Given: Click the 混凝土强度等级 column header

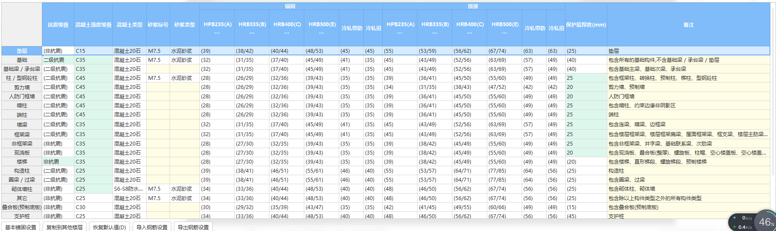Looking at the screenshot, I should 93,25.
